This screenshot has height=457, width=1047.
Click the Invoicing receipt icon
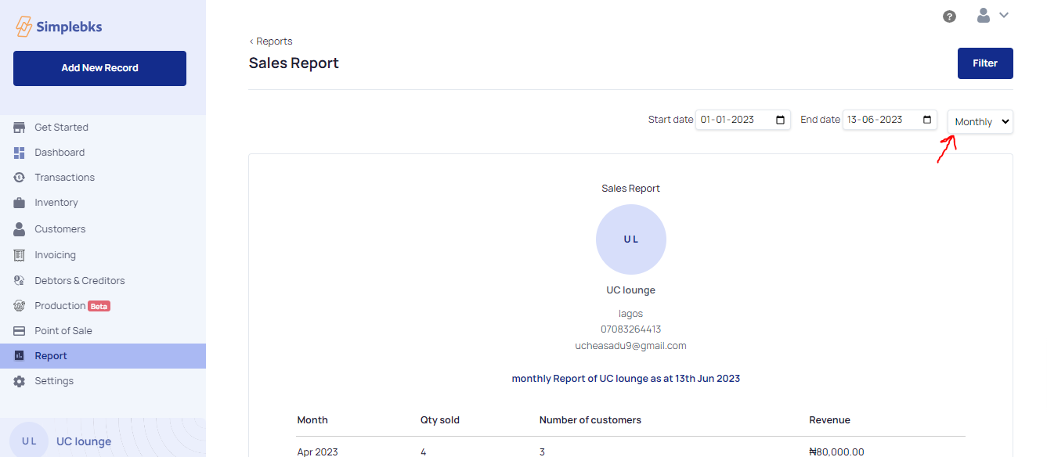tap(20, 255)
